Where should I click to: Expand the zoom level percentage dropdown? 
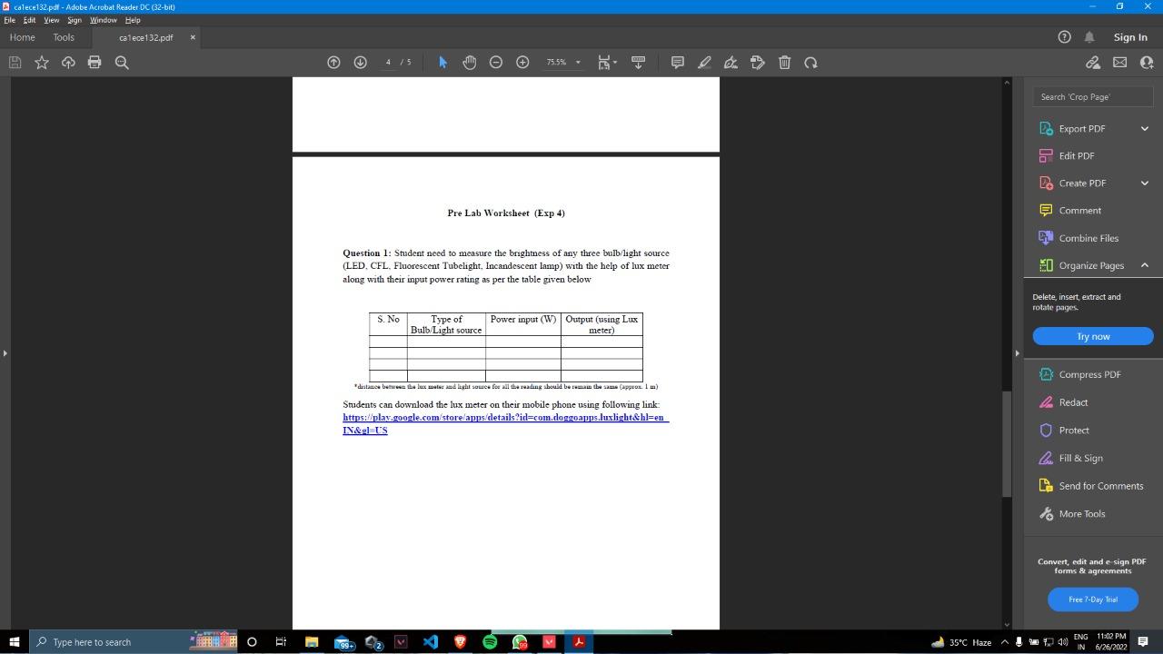578,62
